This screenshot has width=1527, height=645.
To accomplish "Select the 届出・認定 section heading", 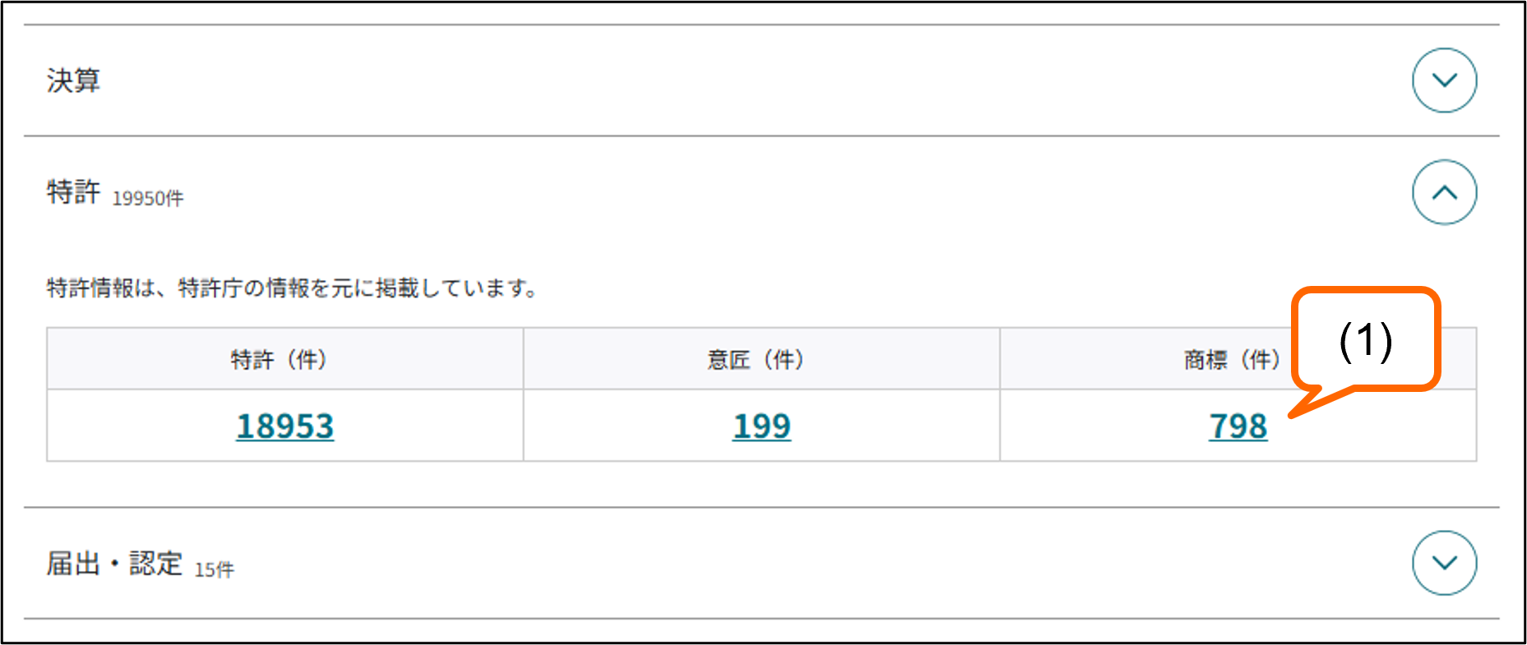I will 115,563.
